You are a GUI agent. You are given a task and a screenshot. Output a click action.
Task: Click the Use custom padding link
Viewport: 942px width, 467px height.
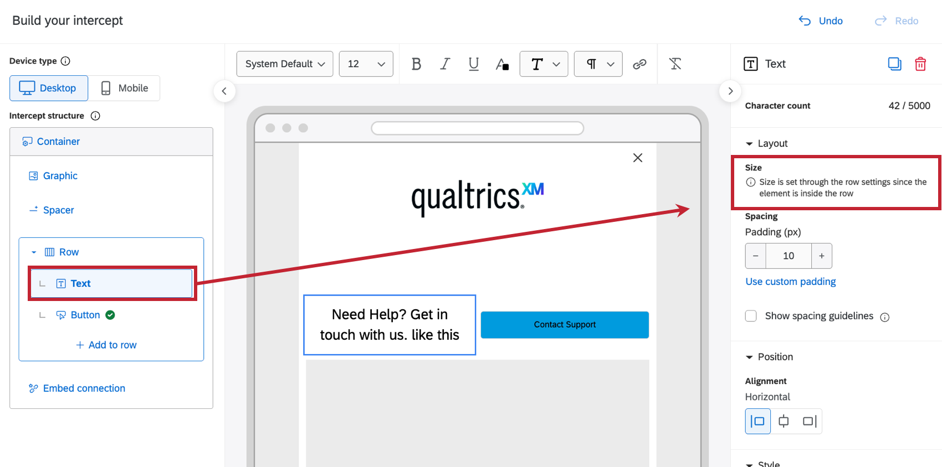[791, 282]
